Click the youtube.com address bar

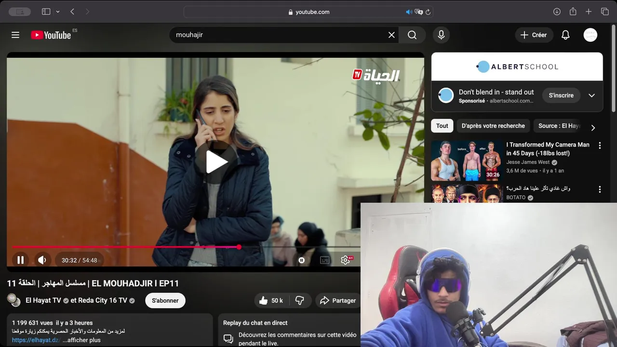(x=308, y=12)
